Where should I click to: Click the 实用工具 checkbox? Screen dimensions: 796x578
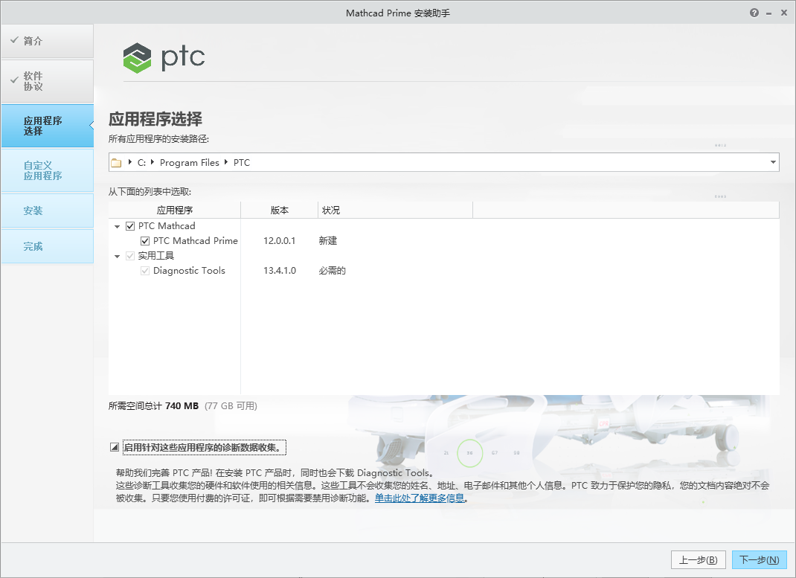tap(130, 256)
